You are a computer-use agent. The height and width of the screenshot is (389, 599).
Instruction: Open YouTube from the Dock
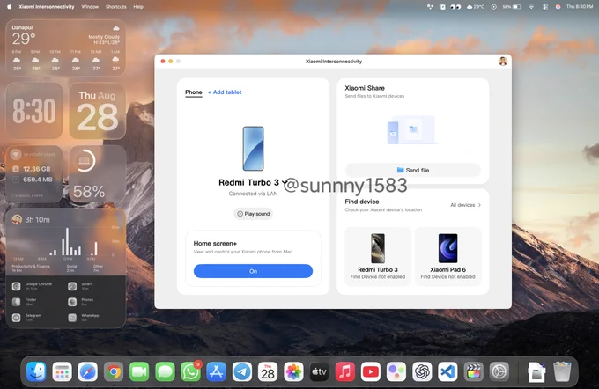(371, 371)
